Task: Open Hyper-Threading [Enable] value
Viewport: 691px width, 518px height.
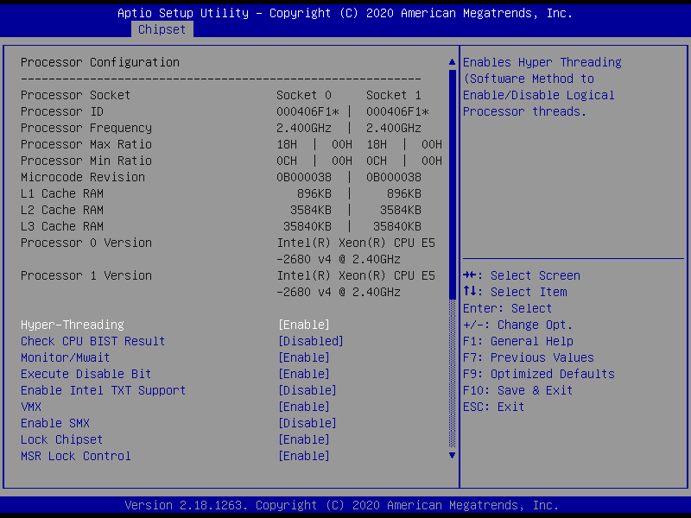Action: coord(304,325)
